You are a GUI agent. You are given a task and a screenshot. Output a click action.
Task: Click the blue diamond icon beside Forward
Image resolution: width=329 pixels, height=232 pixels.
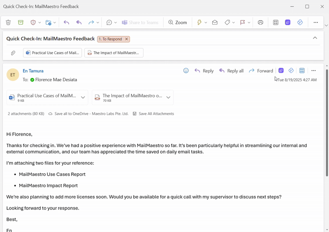pos(291,71)
